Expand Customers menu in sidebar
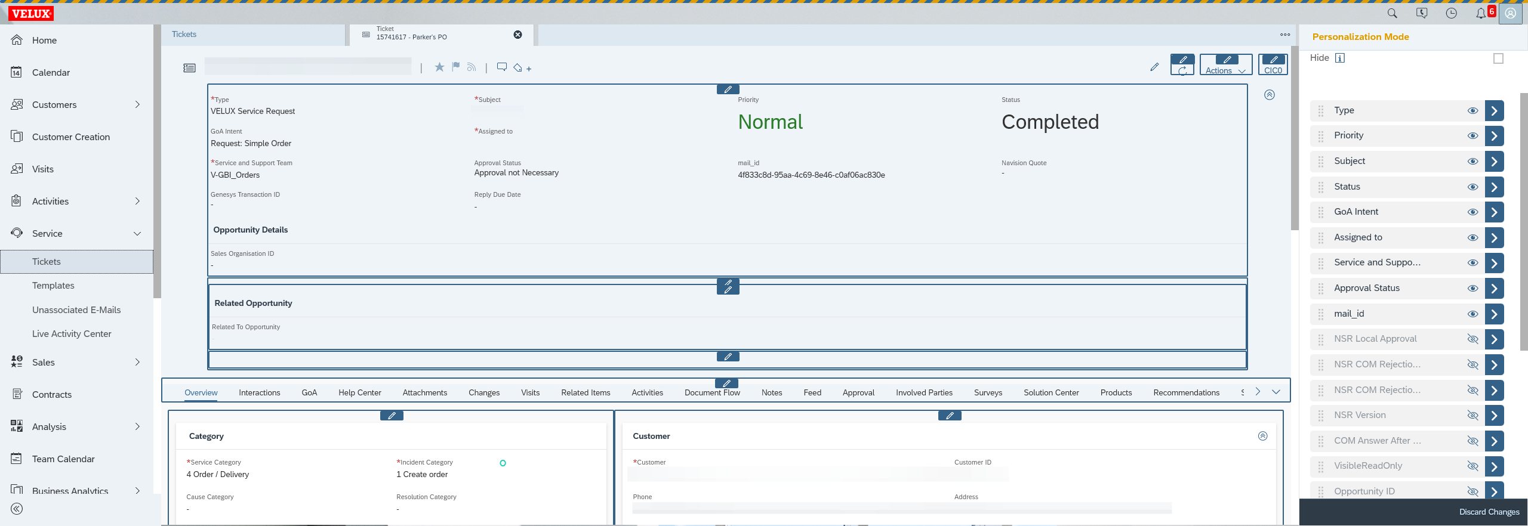1528x526 pixels. [137, 104]
